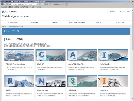This screenshot has height=101, width=134.
Task: Open the ムービー navigation item
Action: (98, 22)
